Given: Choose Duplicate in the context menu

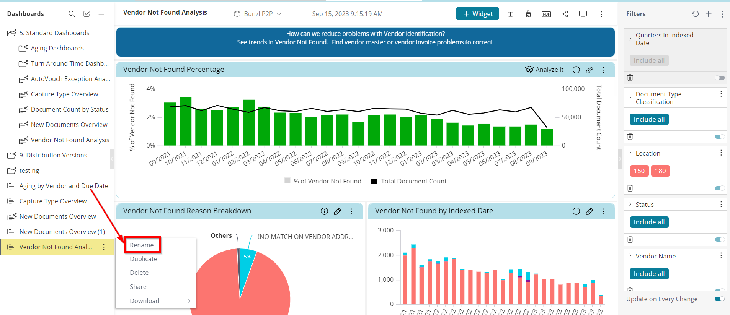Looking at the screenshot, I should 144,259.
